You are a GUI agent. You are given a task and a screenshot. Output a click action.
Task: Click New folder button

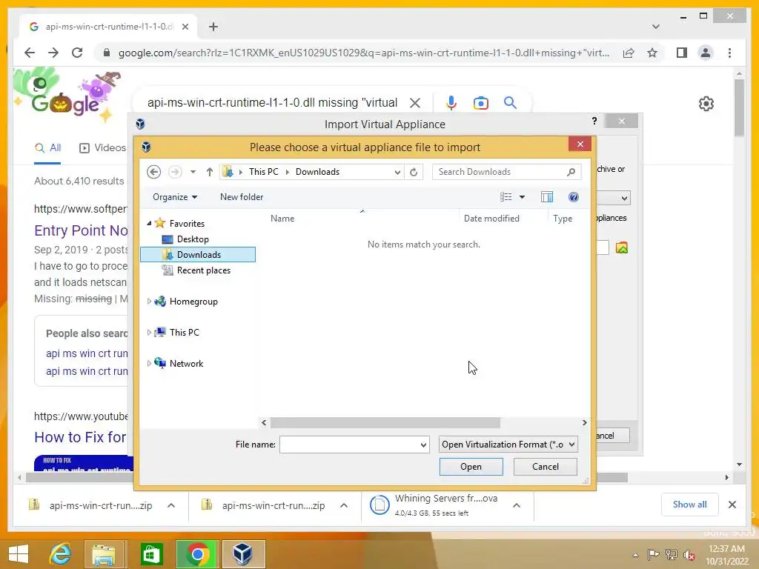242,197
